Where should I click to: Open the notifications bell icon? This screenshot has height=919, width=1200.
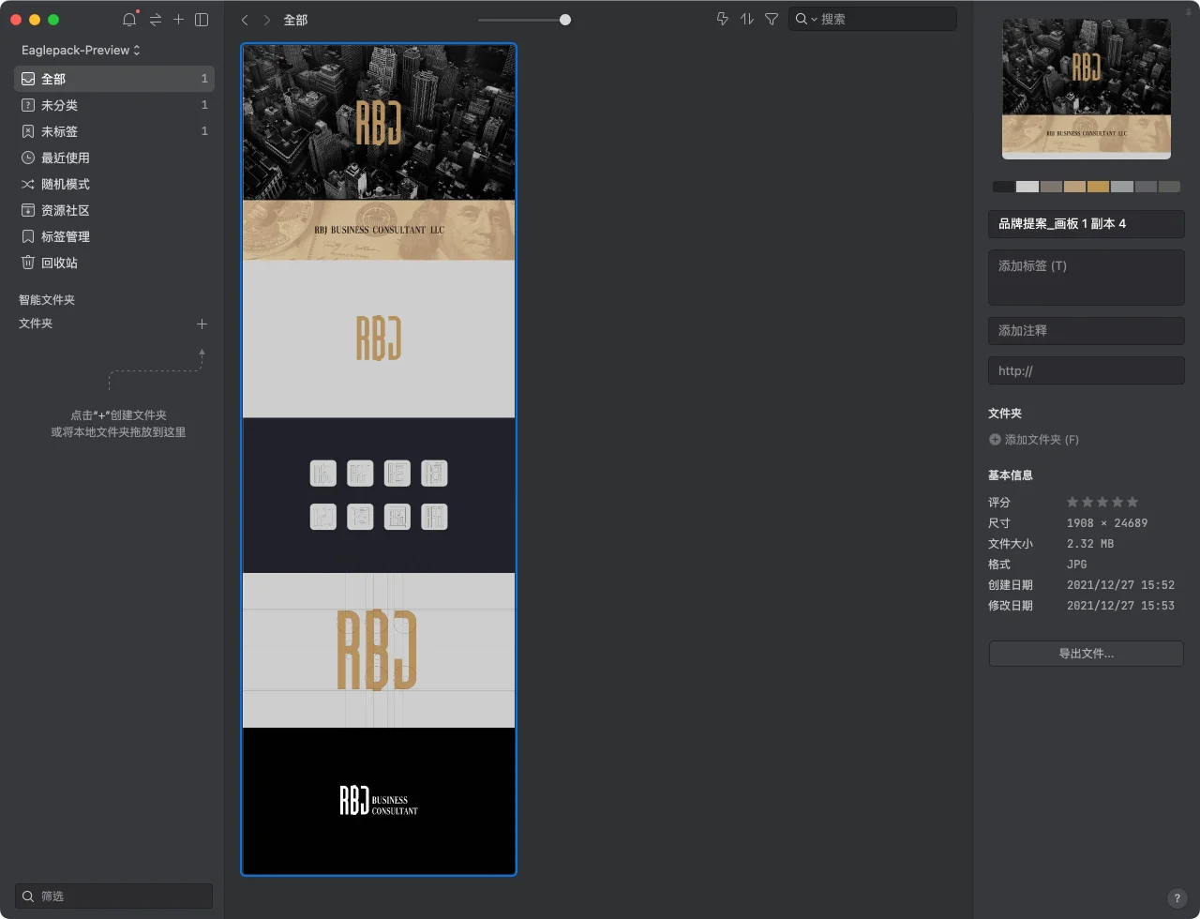pos(129,20)
